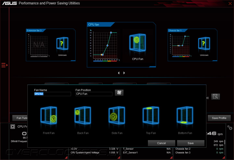Click the T_Sensor row
This screenshot has height=160, width=234.
click(147, 149)
